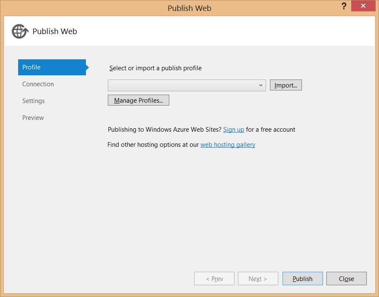
Task: Click the Publish Web header title text
Action: click(x=55, y=32)
